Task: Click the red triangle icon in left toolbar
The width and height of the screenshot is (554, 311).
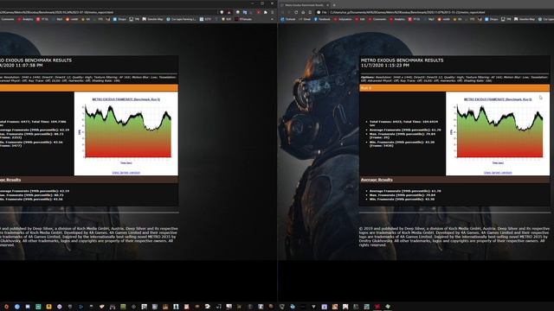Action: (229, 12)
